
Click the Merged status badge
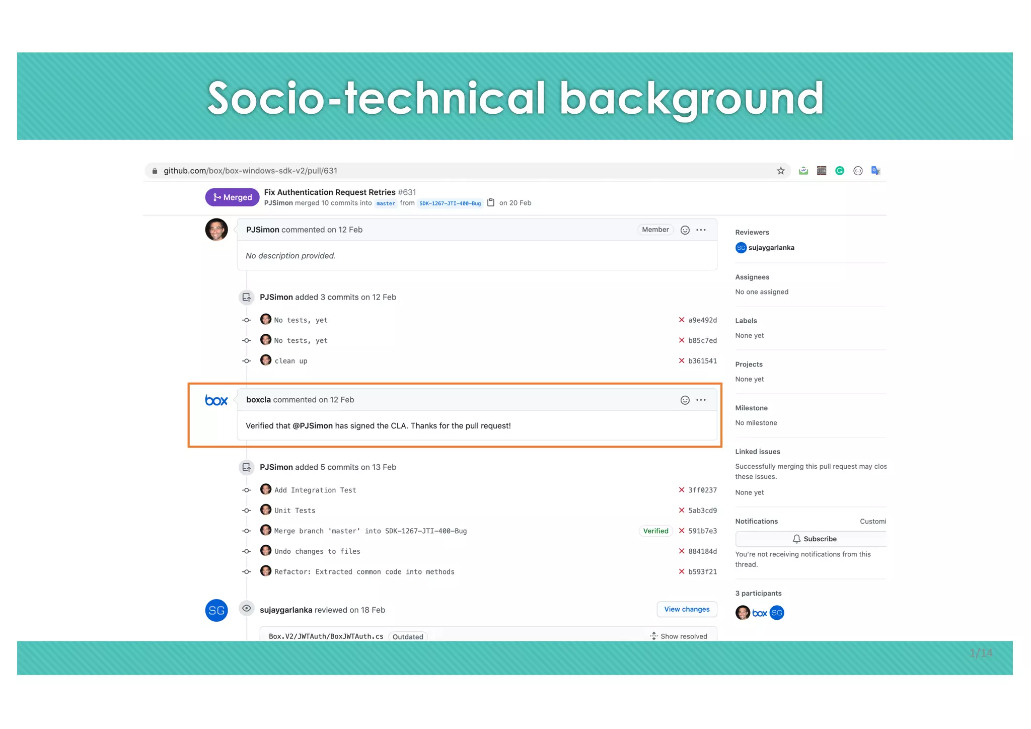pos(232,197)
